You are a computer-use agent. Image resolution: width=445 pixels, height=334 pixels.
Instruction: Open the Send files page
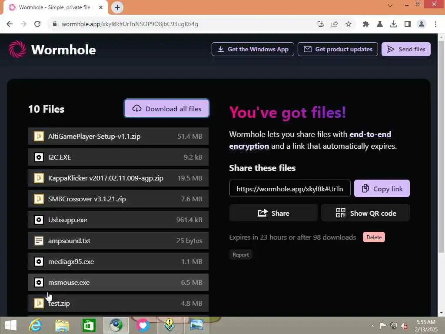[x=406, y=49]
